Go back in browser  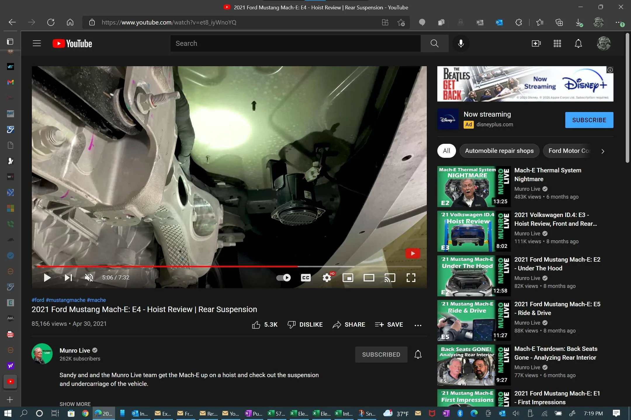coord(12,22)
